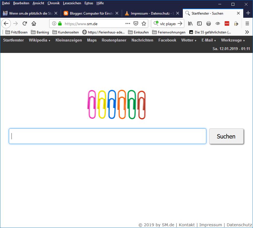Open the Kleinanzeigen link

click(68, 40)
